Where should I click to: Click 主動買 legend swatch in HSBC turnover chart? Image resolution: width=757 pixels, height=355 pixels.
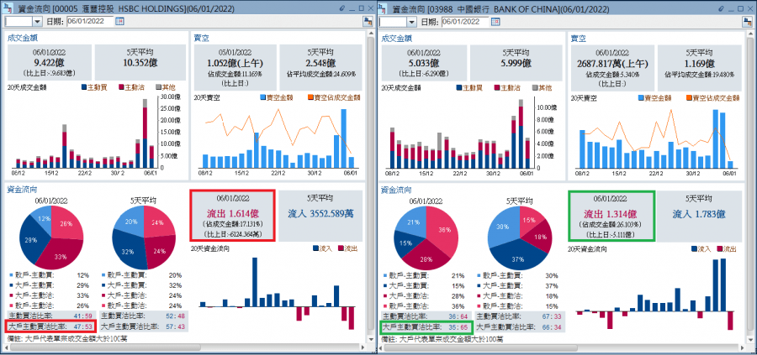[84, 88]
